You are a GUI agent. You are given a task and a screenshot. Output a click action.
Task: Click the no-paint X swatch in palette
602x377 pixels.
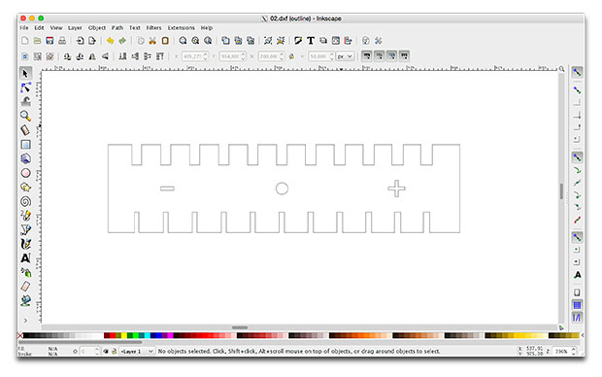point(20,335)
